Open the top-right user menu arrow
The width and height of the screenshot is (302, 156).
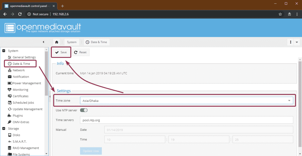coord(297,42)
